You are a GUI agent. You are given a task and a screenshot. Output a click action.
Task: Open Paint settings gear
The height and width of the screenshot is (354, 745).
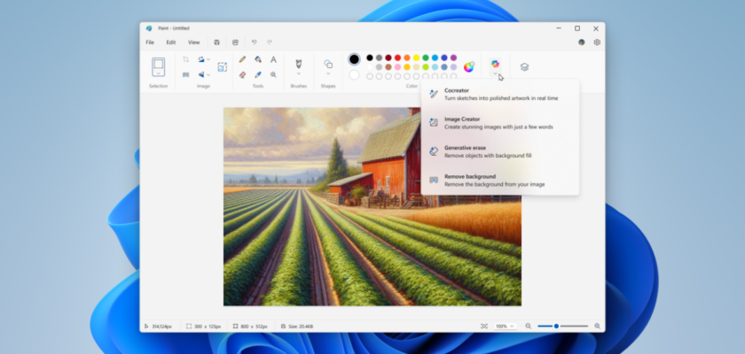(x=597, y=42)
